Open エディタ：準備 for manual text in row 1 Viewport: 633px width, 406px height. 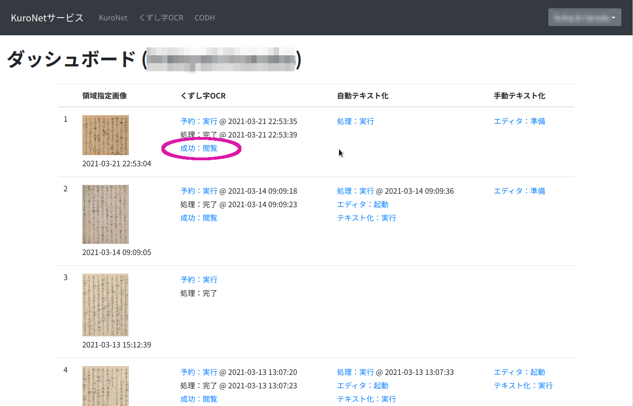click(x=520, y=121)
